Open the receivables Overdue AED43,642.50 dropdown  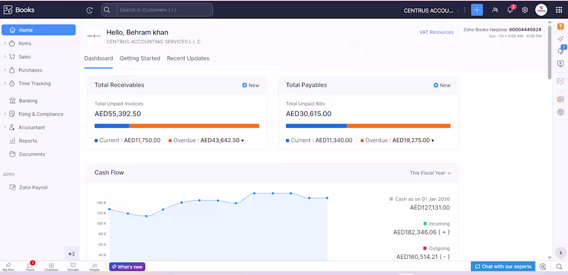pos(242,140)
